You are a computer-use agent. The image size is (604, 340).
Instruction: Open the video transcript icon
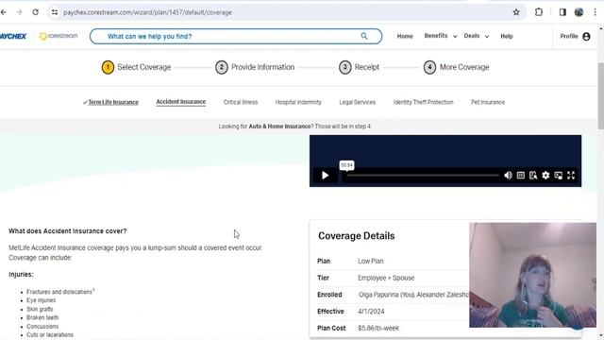pyautogui.click(x=533, y=176)
